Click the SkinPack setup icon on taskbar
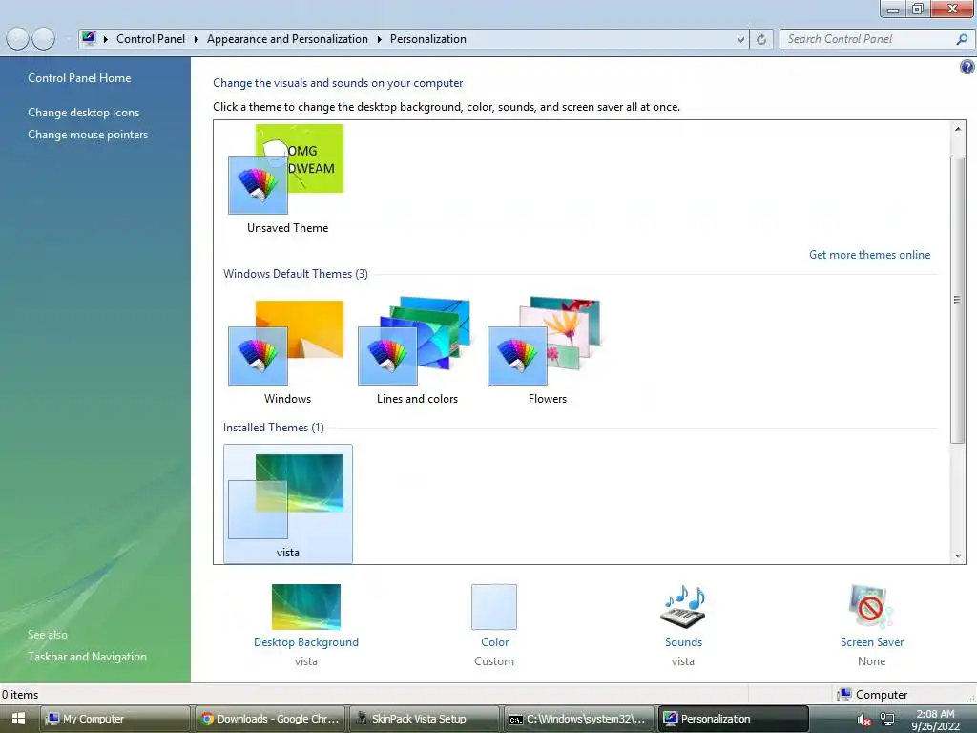This screenshot has width=977, height=733. click(x=362, y=719)
